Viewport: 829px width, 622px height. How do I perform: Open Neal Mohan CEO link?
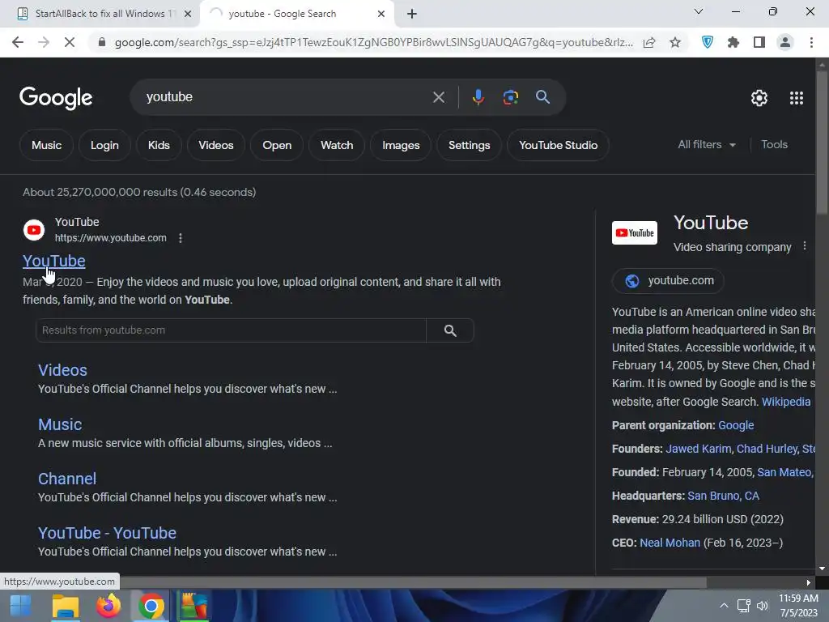(x=670, y=543)
